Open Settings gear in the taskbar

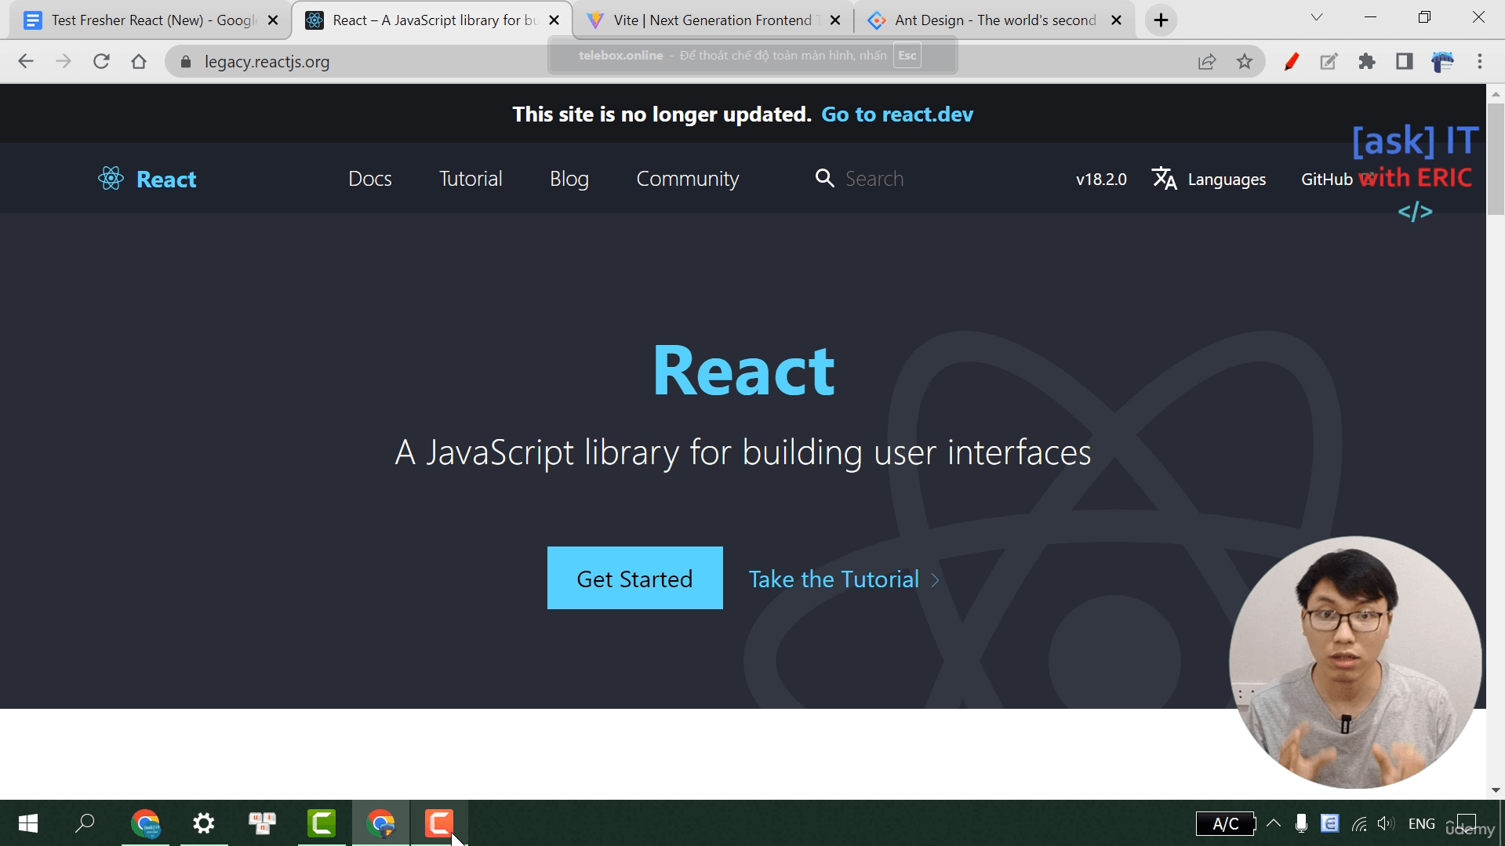point(204,823)
